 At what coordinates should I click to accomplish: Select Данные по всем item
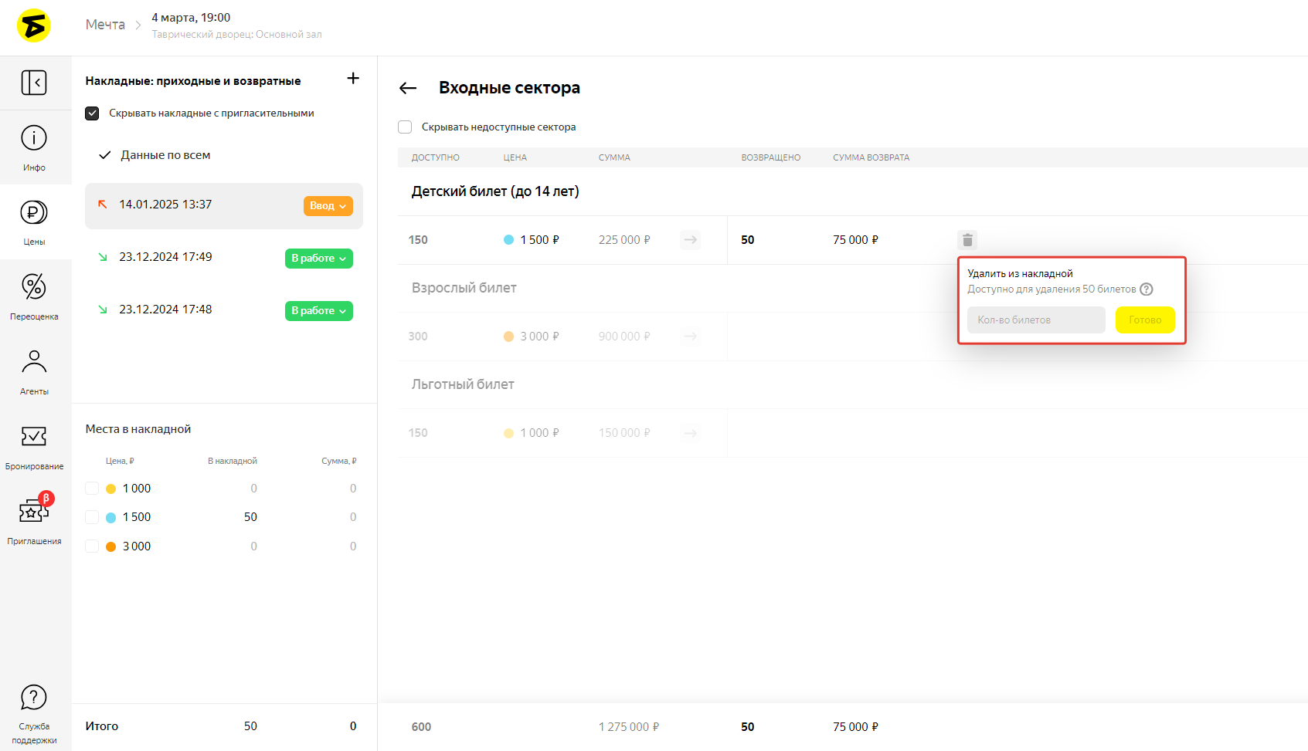[165, 155]
